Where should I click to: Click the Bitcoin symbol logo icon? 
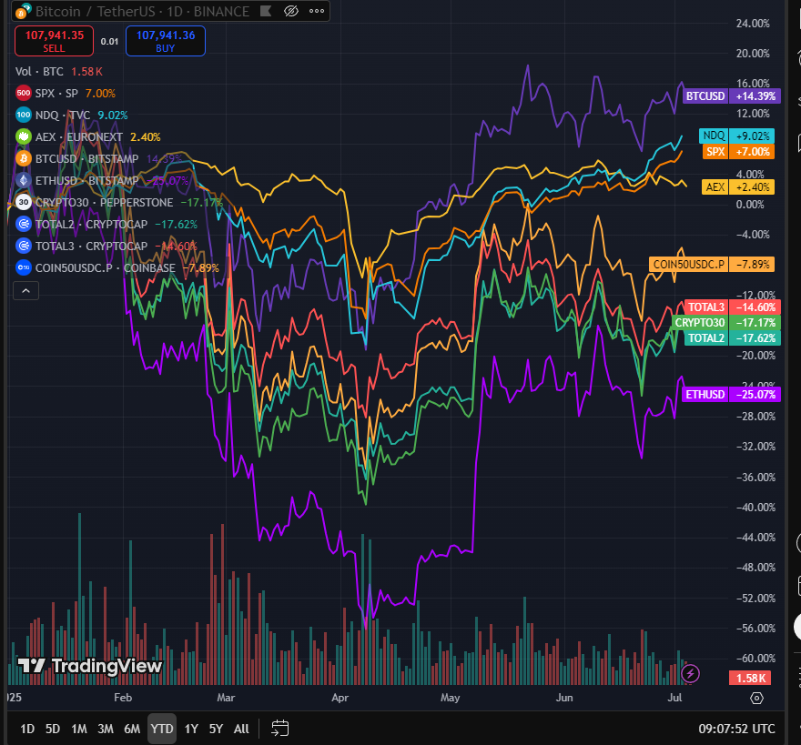(x=24, y=11)
